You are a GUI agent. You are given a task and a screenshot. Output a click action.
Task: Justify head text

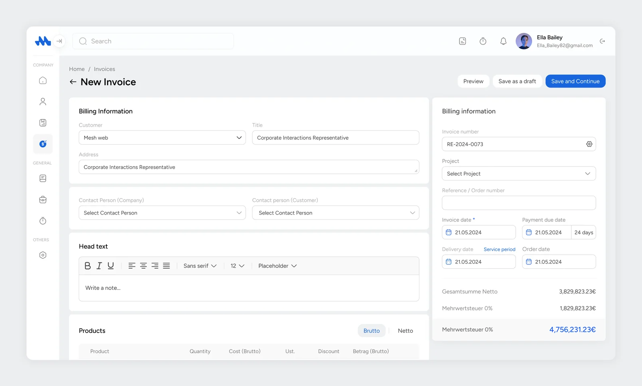tap(167, 266)
